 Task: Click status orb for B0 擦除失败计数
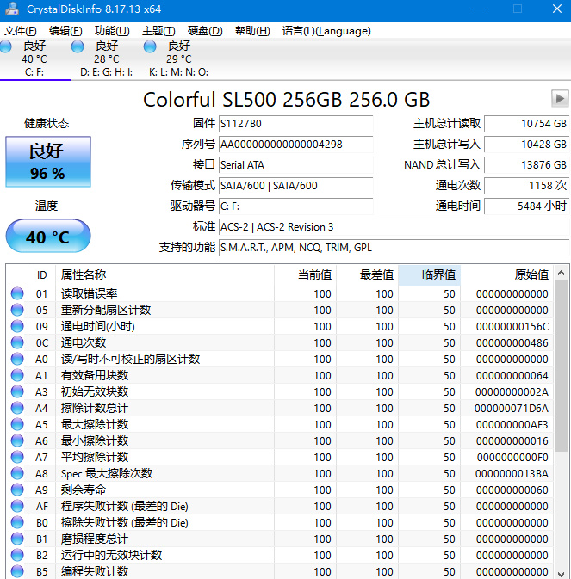(17, 522)
